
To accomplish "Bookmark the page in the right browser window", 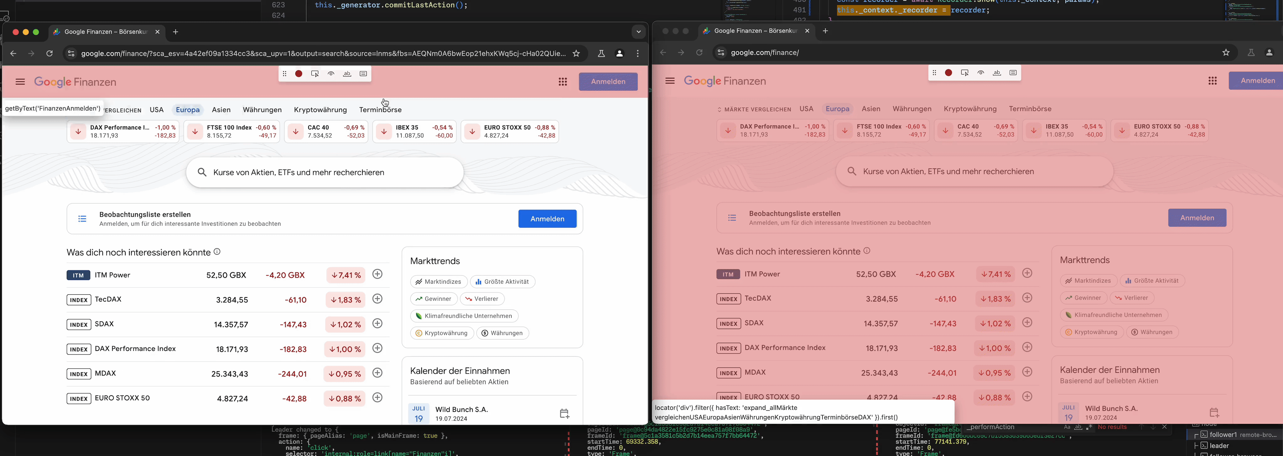I will coord(1226,53).
